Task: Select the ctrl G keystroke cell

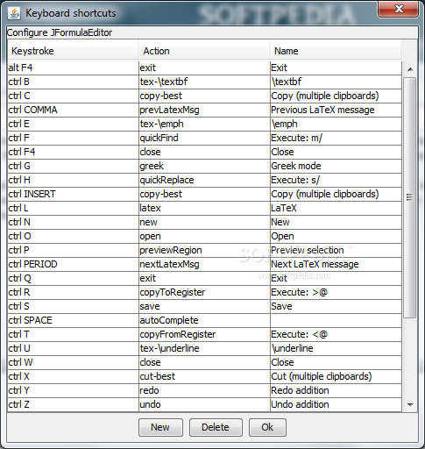Action: [x=73, y=166]
